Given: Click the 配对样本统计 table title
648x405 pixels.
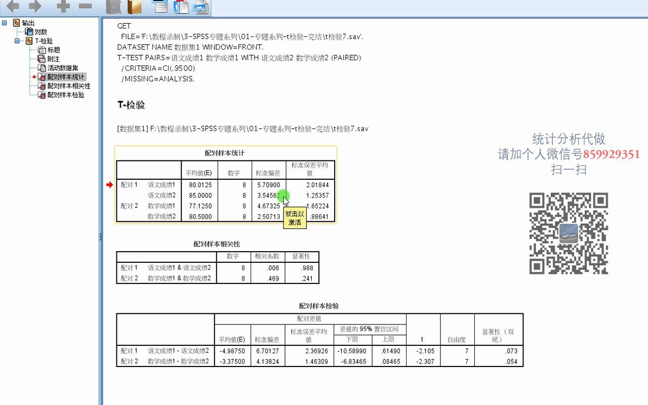Looking at the screenshot, I should click(225, 153).
